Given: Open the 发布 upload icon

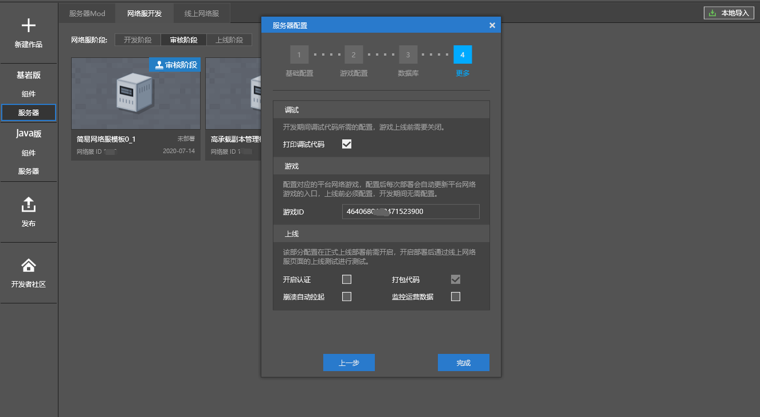Looking at the screenshot, I should click(29, 204).
